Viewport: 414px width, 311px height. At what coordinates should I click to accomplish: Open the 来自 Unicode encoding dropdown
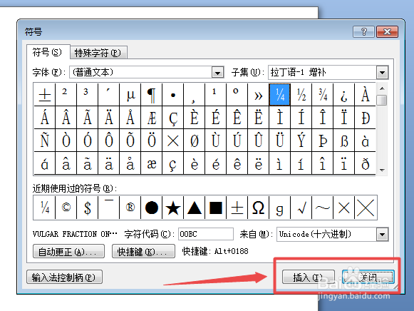(x=383, y=235)
